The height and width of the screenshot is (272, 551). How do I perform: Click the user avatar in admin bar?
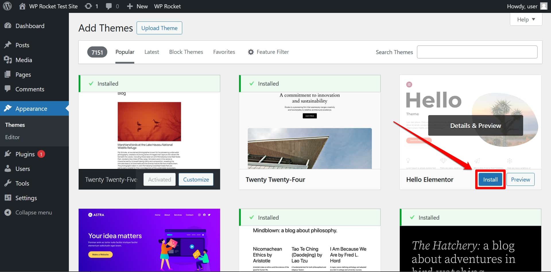click(544, 6)
